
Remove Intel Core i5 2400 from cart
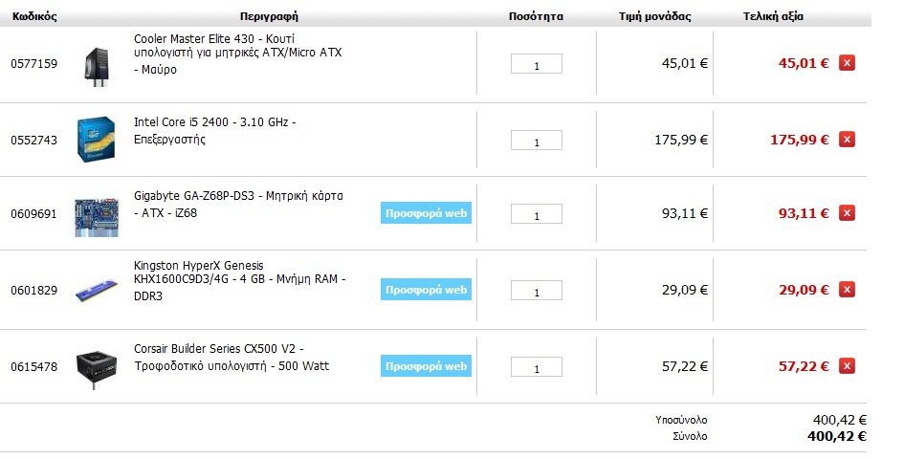(x=847, y=140)
